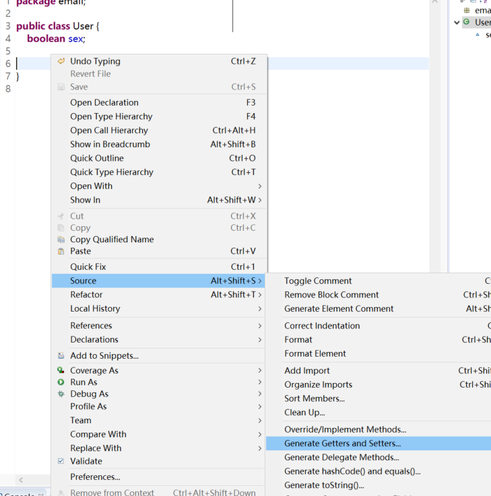491x496 pixels.
Task: Click the closing brace on line 7
Action: click(18, 77)
